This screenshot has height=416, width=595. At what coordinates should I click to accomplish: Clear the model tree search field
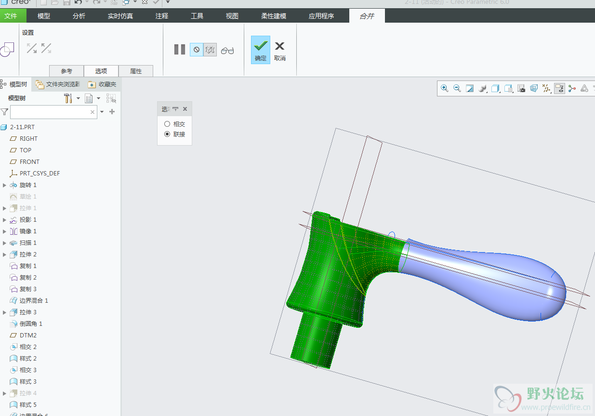[x=93, y=112]
